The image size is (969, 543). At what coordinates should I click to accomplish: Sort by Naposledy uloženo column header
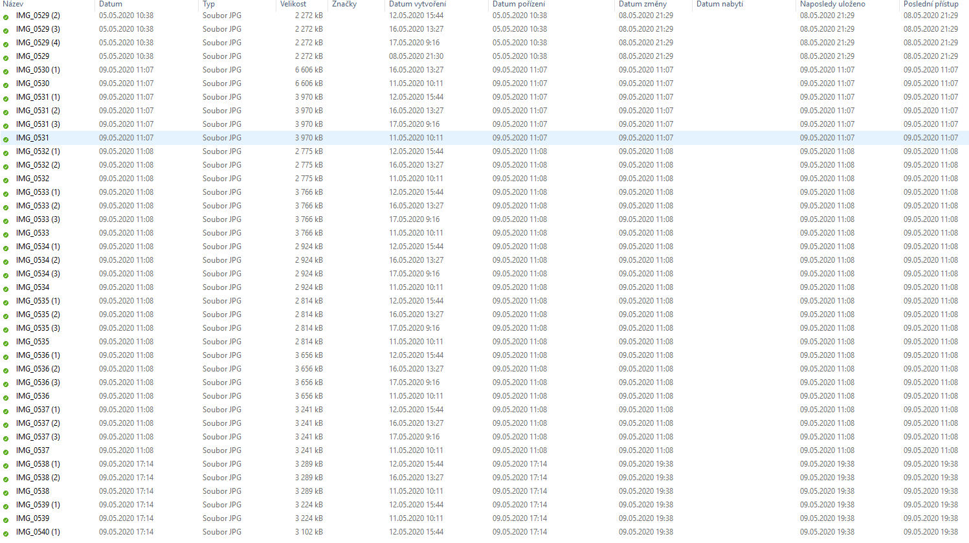[832, 4]
